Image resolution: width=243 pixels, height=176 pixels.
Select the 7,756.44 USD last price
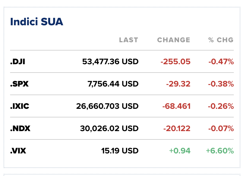click(113, 84)
